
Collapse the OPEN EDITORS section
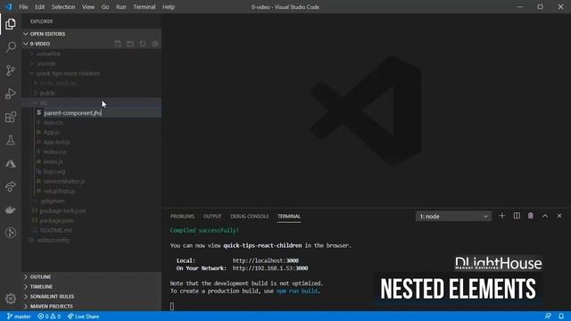(91, 34)
